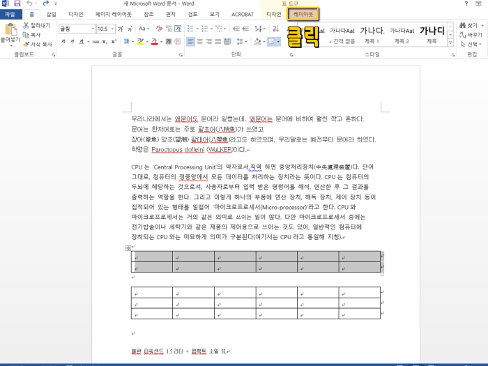Open the File (파일) tab

[x=10, y=15]
